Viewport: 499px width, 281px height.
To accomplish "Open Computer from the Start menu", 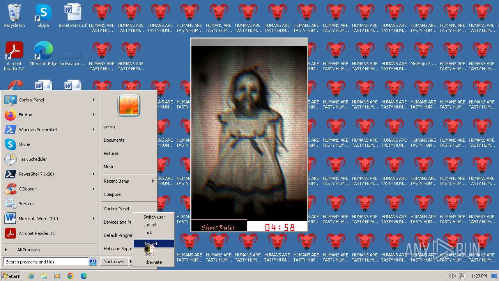I will tap(113, 194).
